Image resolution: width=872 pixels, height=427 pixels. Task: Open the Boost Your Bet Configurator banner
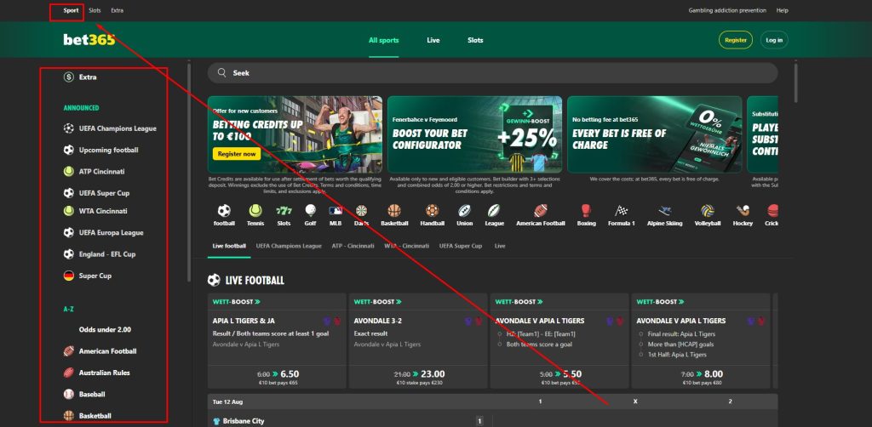coord(474,134)
